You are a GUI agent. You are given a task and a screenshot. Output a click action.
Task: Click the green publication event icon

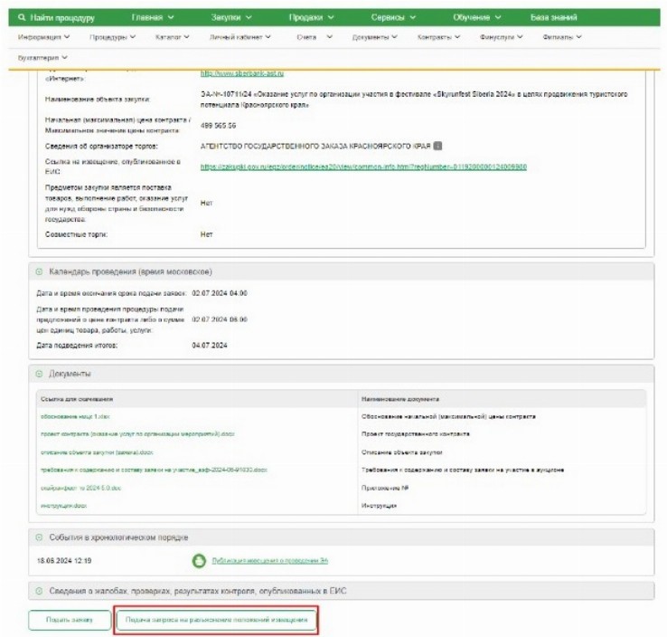coord(199,561)
